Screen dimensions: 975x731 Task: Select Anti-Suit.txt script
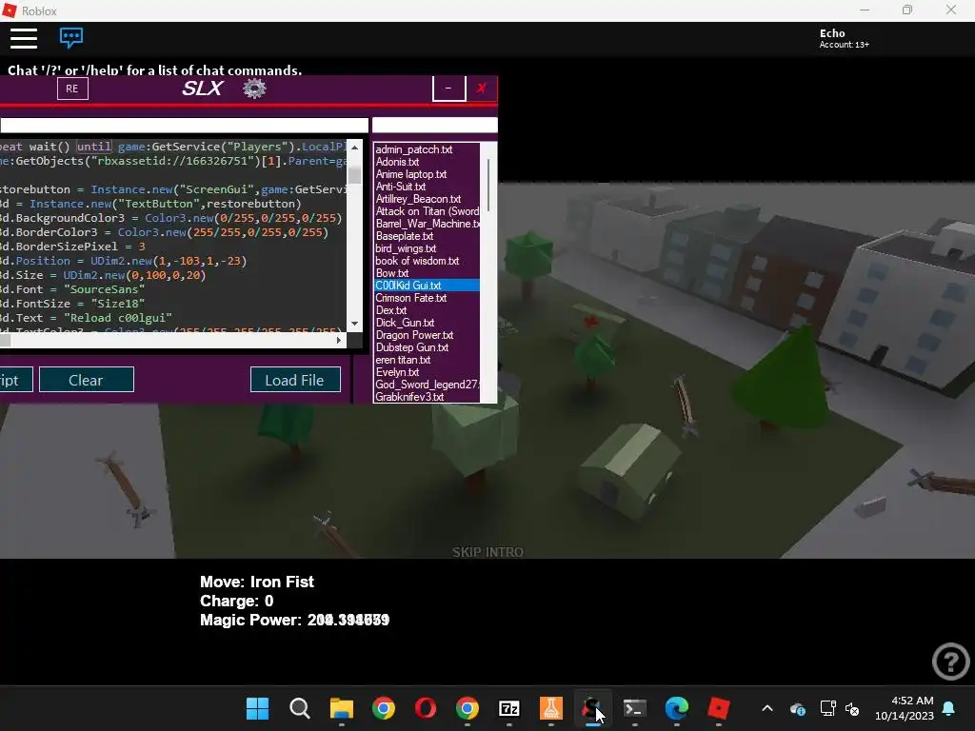427,188
